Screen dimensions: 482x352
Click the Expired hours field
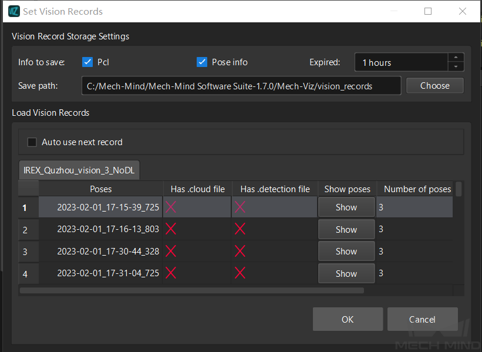coord(401,62)
